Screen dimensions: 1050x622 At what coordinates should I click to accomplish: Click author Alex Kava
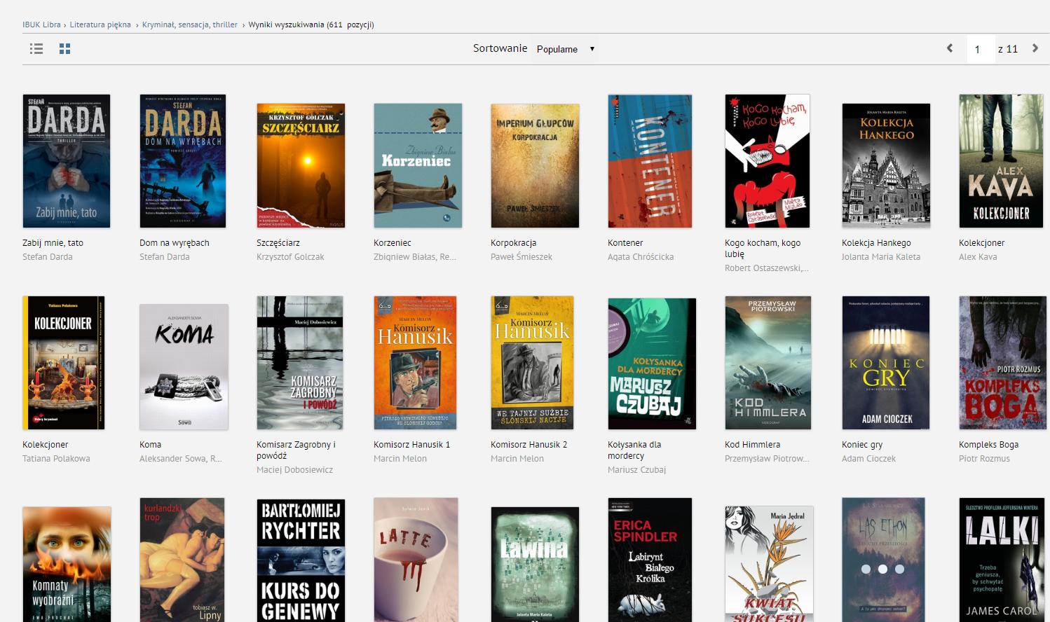[978, 257]
